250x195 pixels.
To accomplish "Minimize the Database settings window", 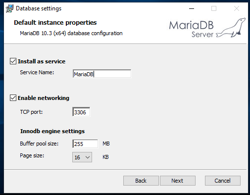I will tap(192, 8).
